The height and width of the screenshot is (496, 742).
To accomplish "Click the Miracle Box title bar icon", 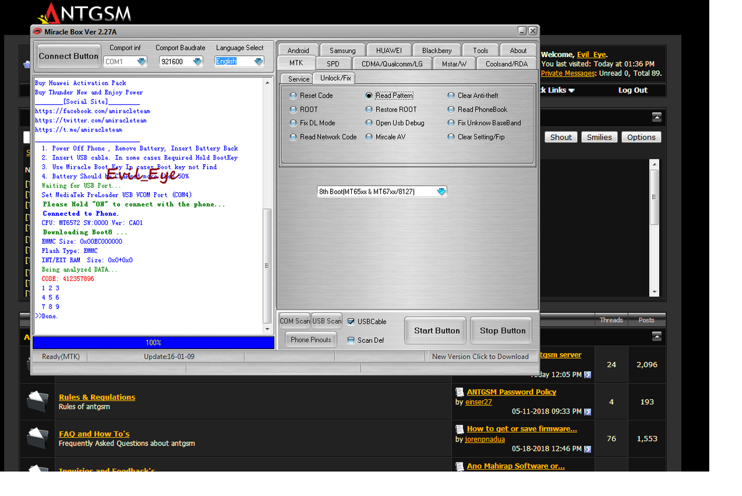I will (37, 32).
